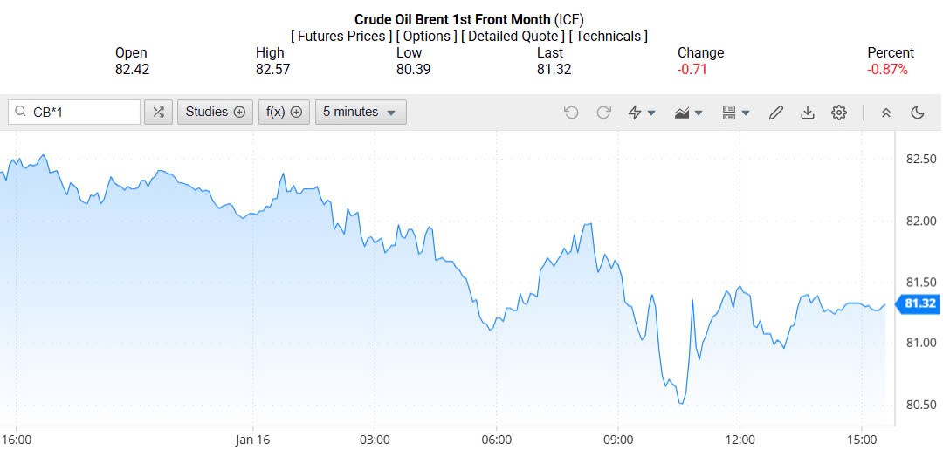Click the 81.32 last price label
This screenshot has width=943, height=450.
tap(919, 303)
